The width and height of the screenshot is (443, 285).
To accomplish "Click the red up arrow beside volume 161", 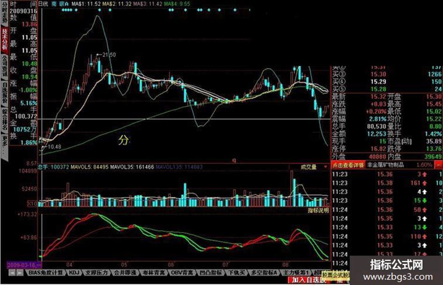I will pos(425,183).
